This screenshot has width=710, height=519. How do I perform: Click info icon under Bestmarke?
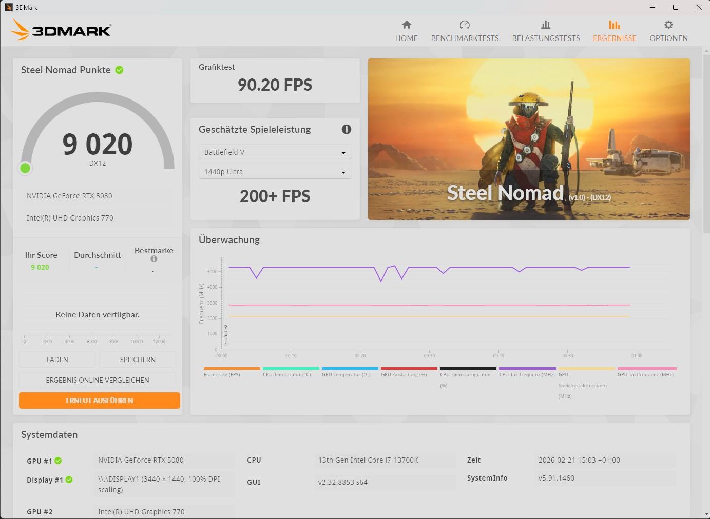(153, 259)
